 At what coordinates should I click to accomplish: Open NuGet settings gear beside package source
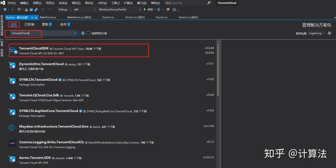(x=329, y=33)
